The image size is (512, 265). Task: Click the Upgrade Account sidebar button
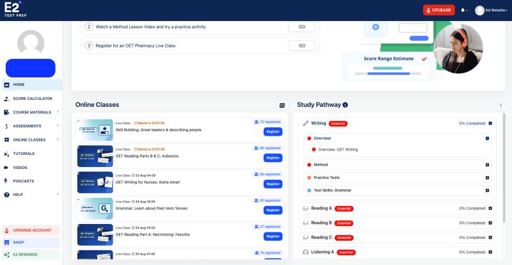click(31, 230)
